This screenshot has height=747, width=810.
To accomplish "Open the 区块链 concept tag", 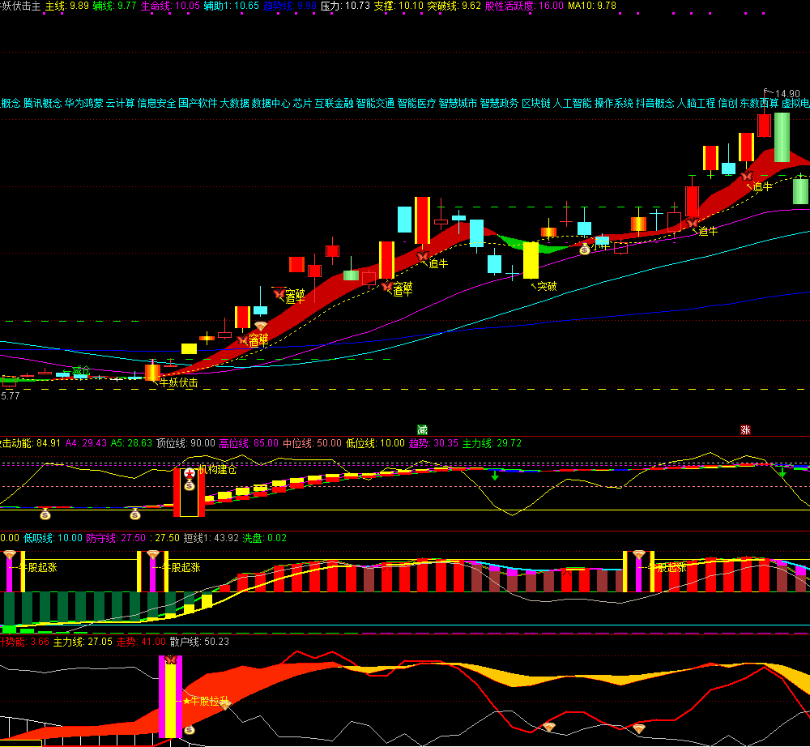I will coord(535,103).
